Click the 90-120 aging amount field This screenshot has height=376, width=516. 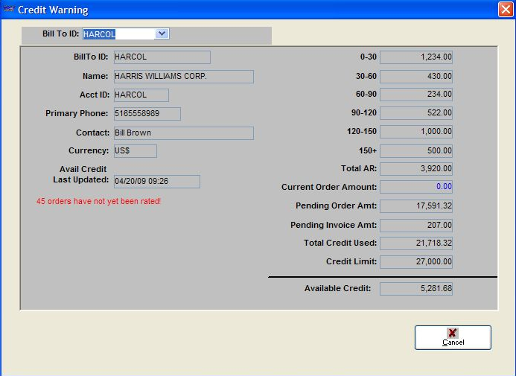click(x=415, y=113)
